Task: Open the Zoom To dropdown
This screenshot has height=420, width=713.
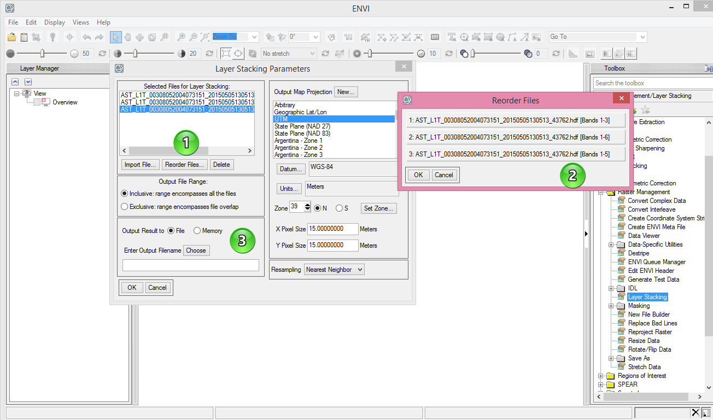Action: point(253,37)
